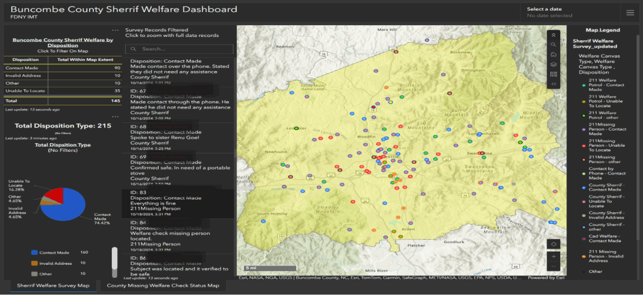The height and width of the screenshot is (295, 643).
Task: Open options dots above disposition table
Action: pos(116,30)
